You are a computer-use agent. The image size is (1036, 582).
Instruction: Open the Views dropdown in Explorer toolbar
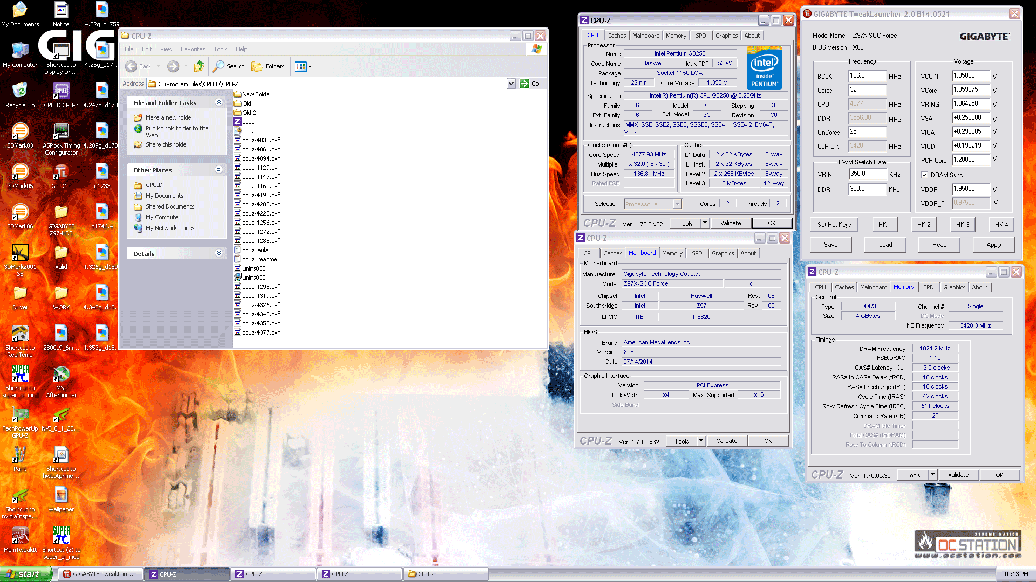coord(303,66)
